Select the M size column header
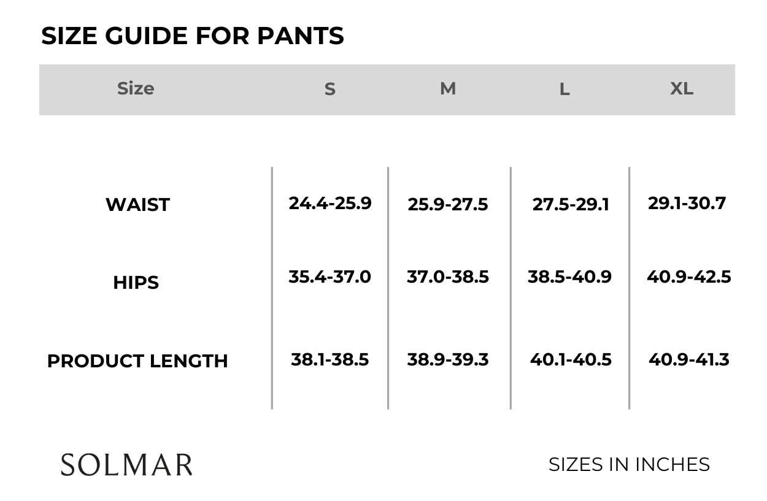The width and height of the screenshot is (767, 501). 448,89
